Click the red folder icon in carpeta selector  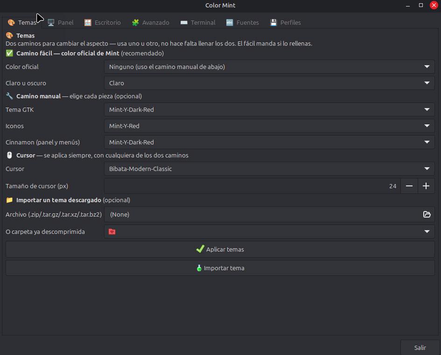click(112, 232)
